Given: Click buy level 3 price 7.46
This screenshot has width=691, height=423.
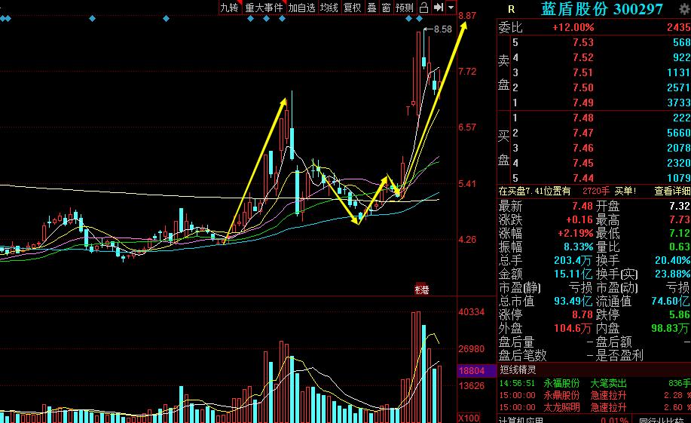Looking at the screenshot, I should (x=583, y=148).
